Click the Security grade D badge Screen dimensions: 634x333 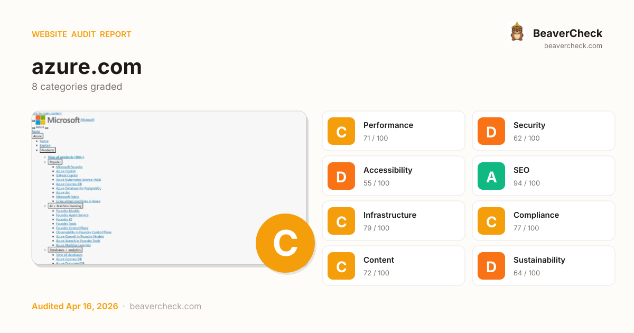[x=491, y=131]
